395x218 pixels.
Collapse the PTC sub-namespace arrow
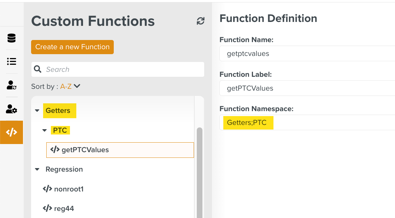click(x=45, y=131)
